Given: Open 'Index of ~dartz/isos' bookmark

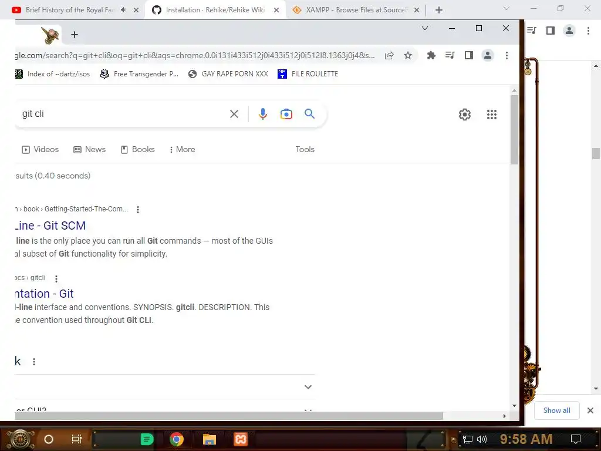Looking at the screenshot, I should [x=52, y=73].
